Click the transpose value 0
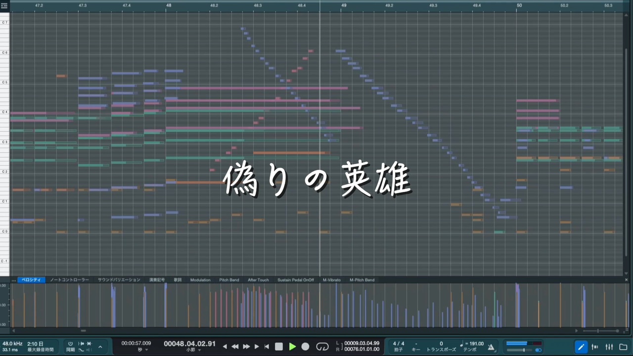Screen dimensions: 633x356 pos(441,344)
